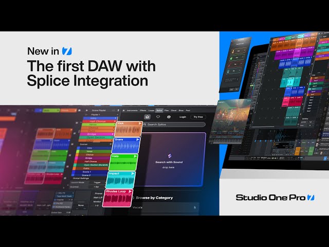This screenshot has width=329, height=247.
Task: Click the Intro scene blue color swatch
Action: [x=78, y=148]
